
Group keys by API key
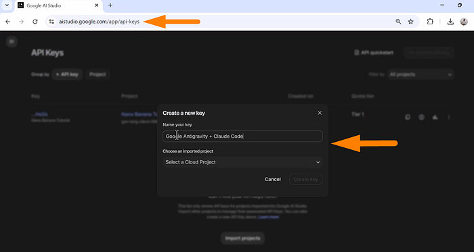pyautogui.click(x=67, y=74)
